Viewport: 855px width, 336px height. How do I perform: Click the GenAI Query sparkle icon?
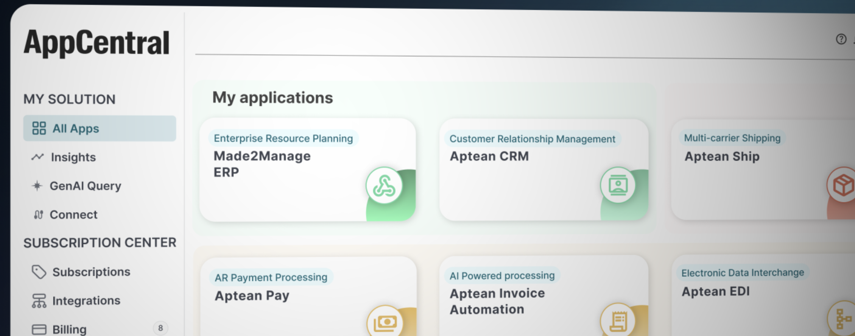(37, 186)
